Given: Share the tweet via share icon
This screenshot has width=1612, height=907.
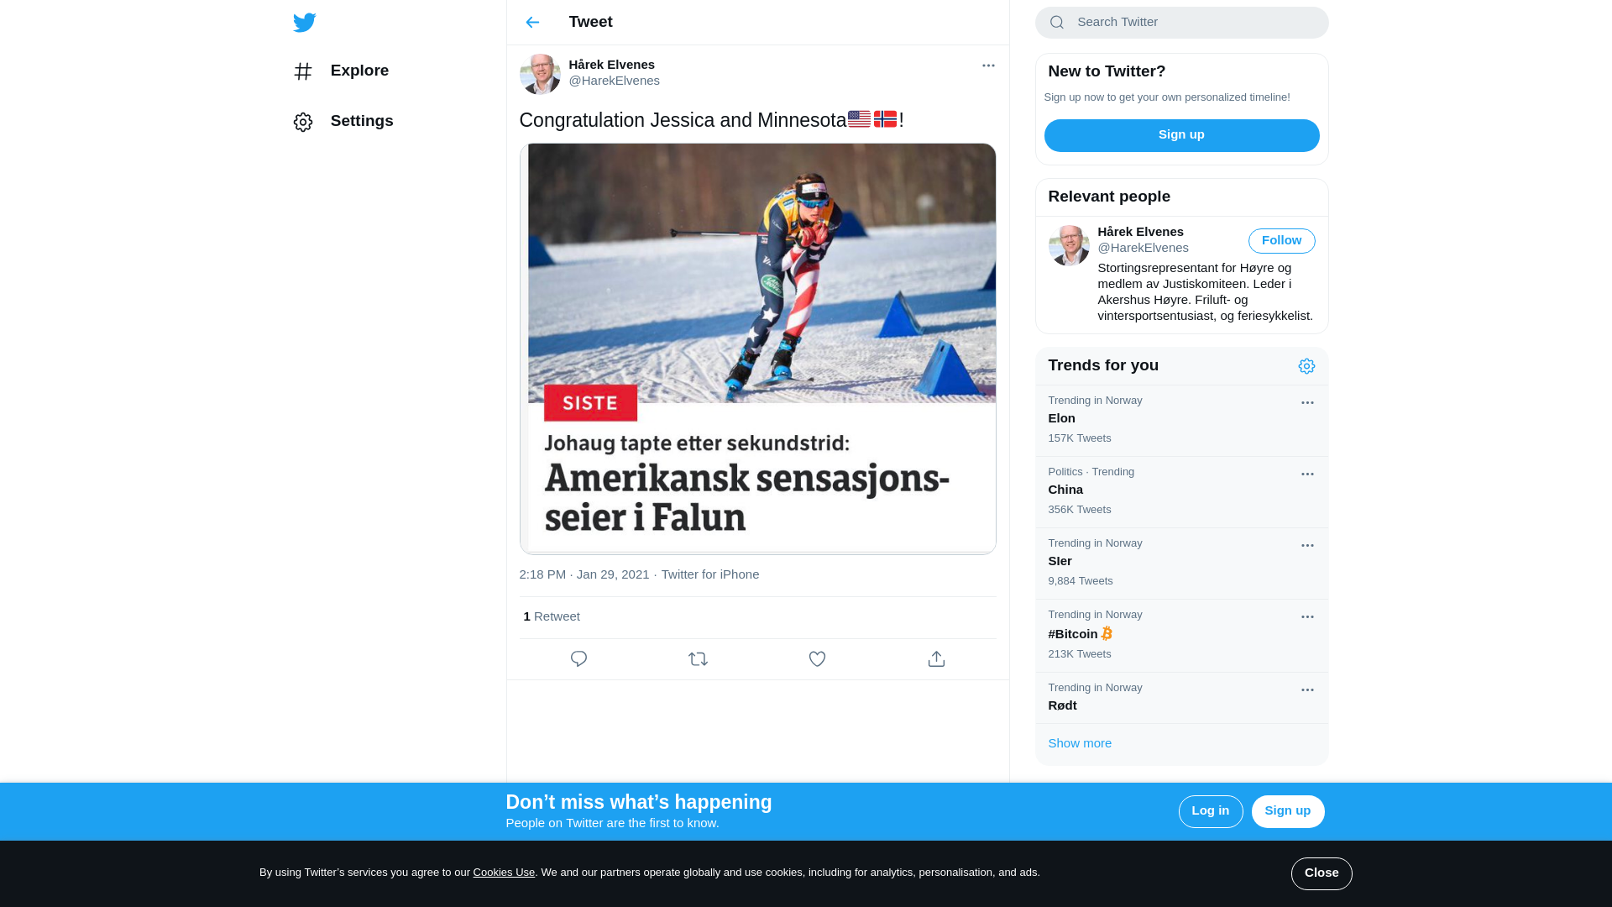Looking at the screenshot, I should pyautogui.click(x=936, y=659).
